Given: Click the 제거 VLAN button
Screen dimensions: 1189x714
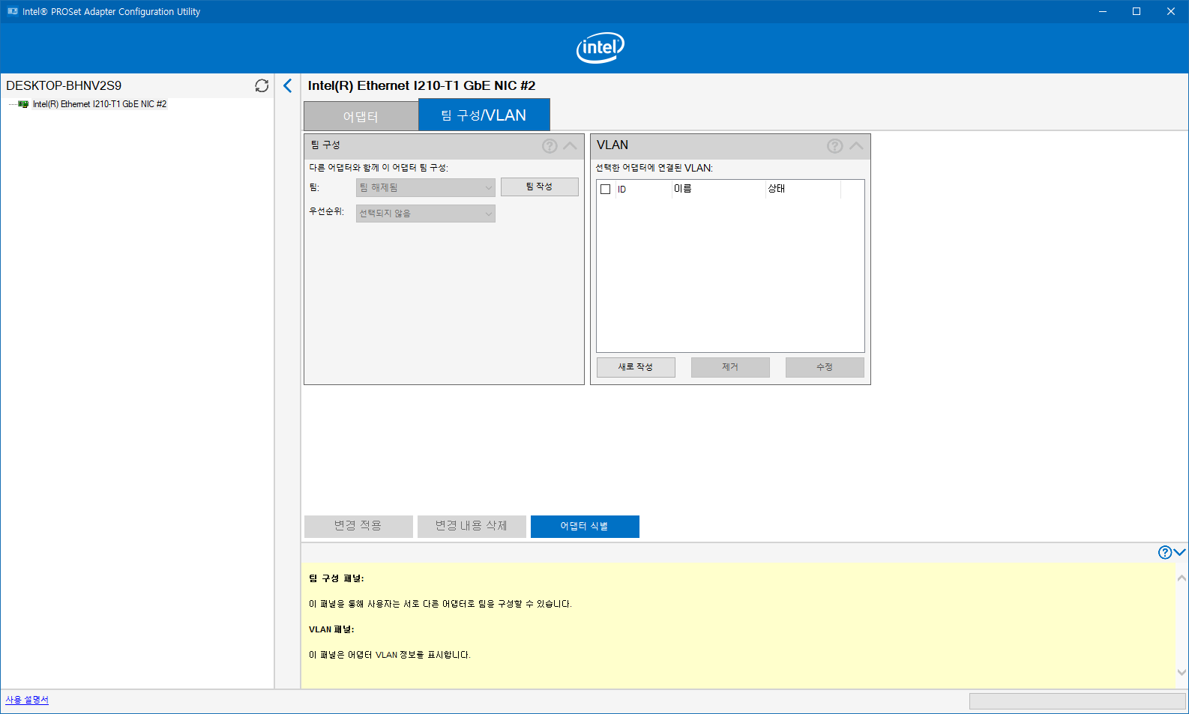Looking at the screenshot, I should coord(730,367).
